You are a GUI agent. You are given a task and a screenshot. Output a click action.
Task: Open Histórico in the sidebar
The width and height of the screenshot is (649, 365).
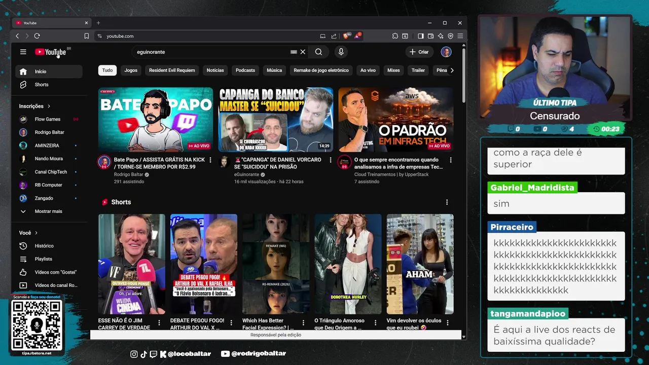49,246
